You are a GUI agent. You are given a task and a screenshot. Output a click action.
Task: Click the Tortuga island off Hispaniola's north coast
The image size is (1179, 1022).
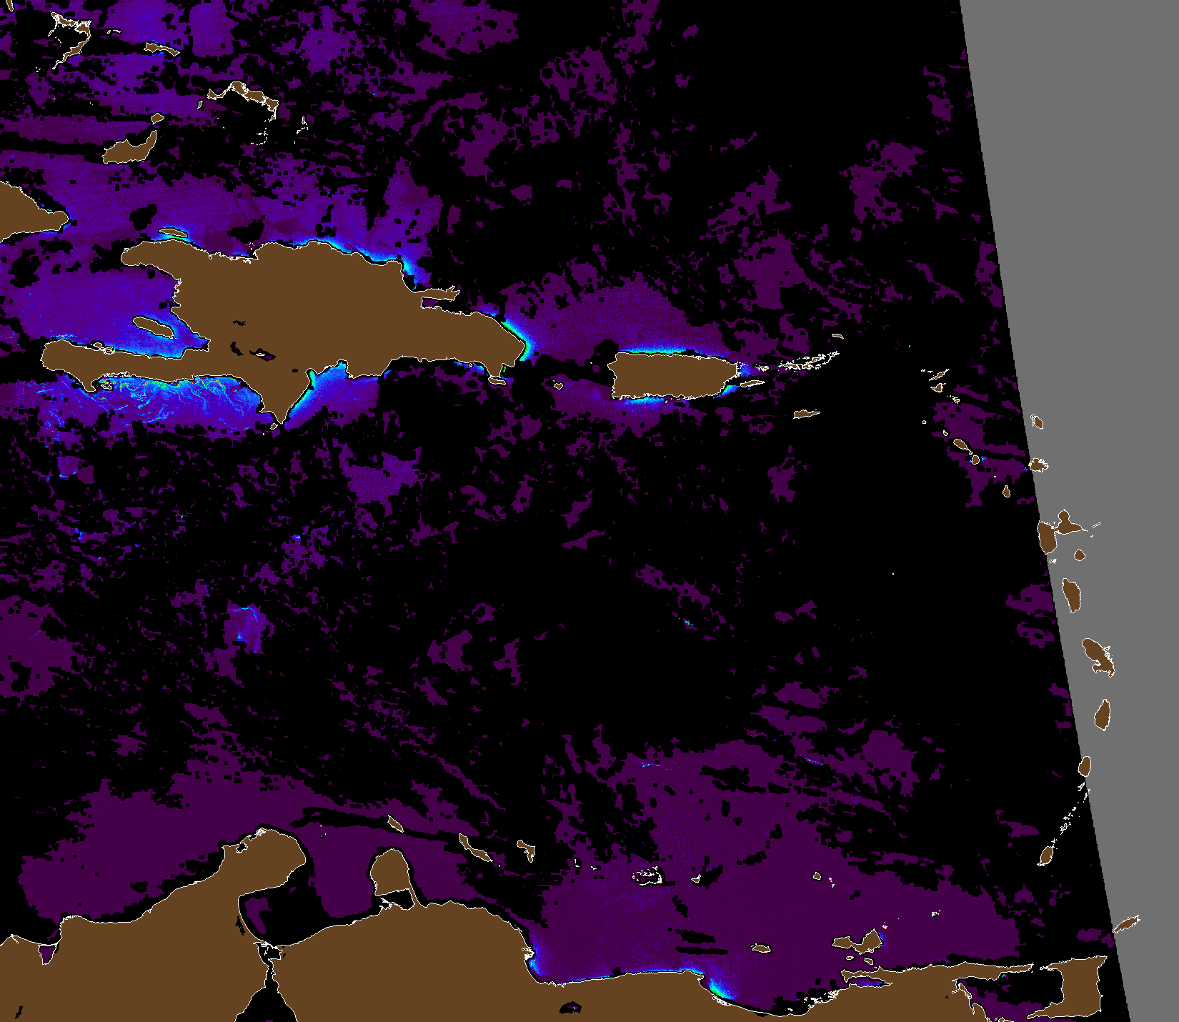click(172, 233)
